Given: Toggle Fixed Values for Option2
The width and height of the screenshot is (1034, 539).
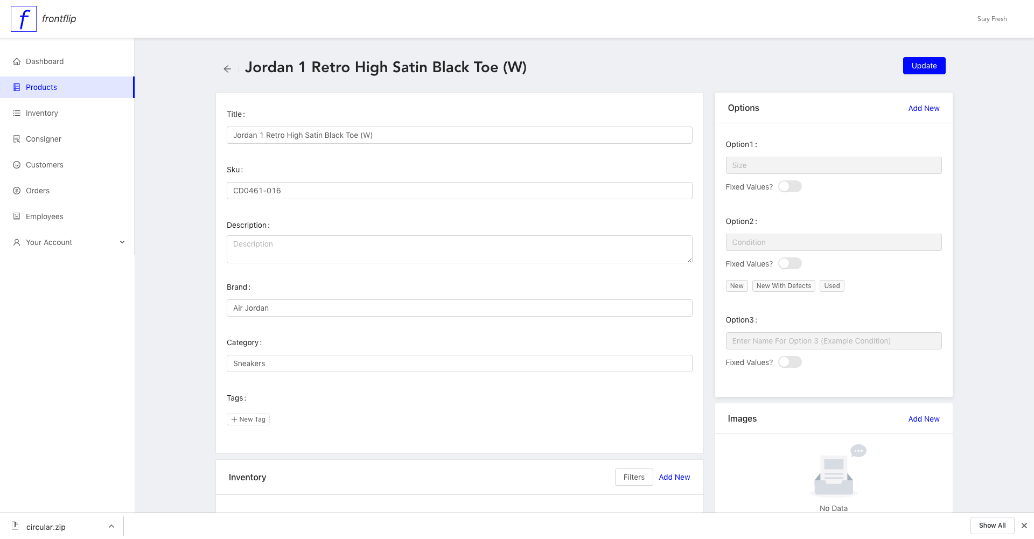Looking at the screenshot, I should (790, 263).
